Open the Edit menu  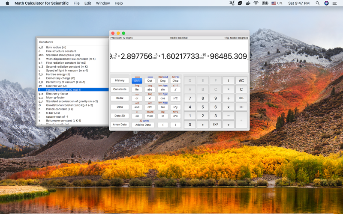click(88, 3)
